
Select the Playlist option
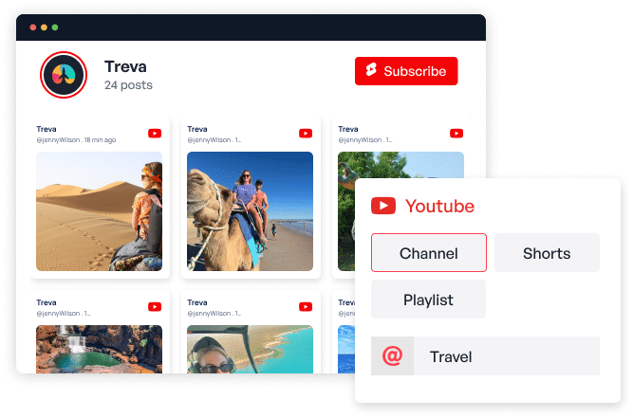(x=428, y=300)
